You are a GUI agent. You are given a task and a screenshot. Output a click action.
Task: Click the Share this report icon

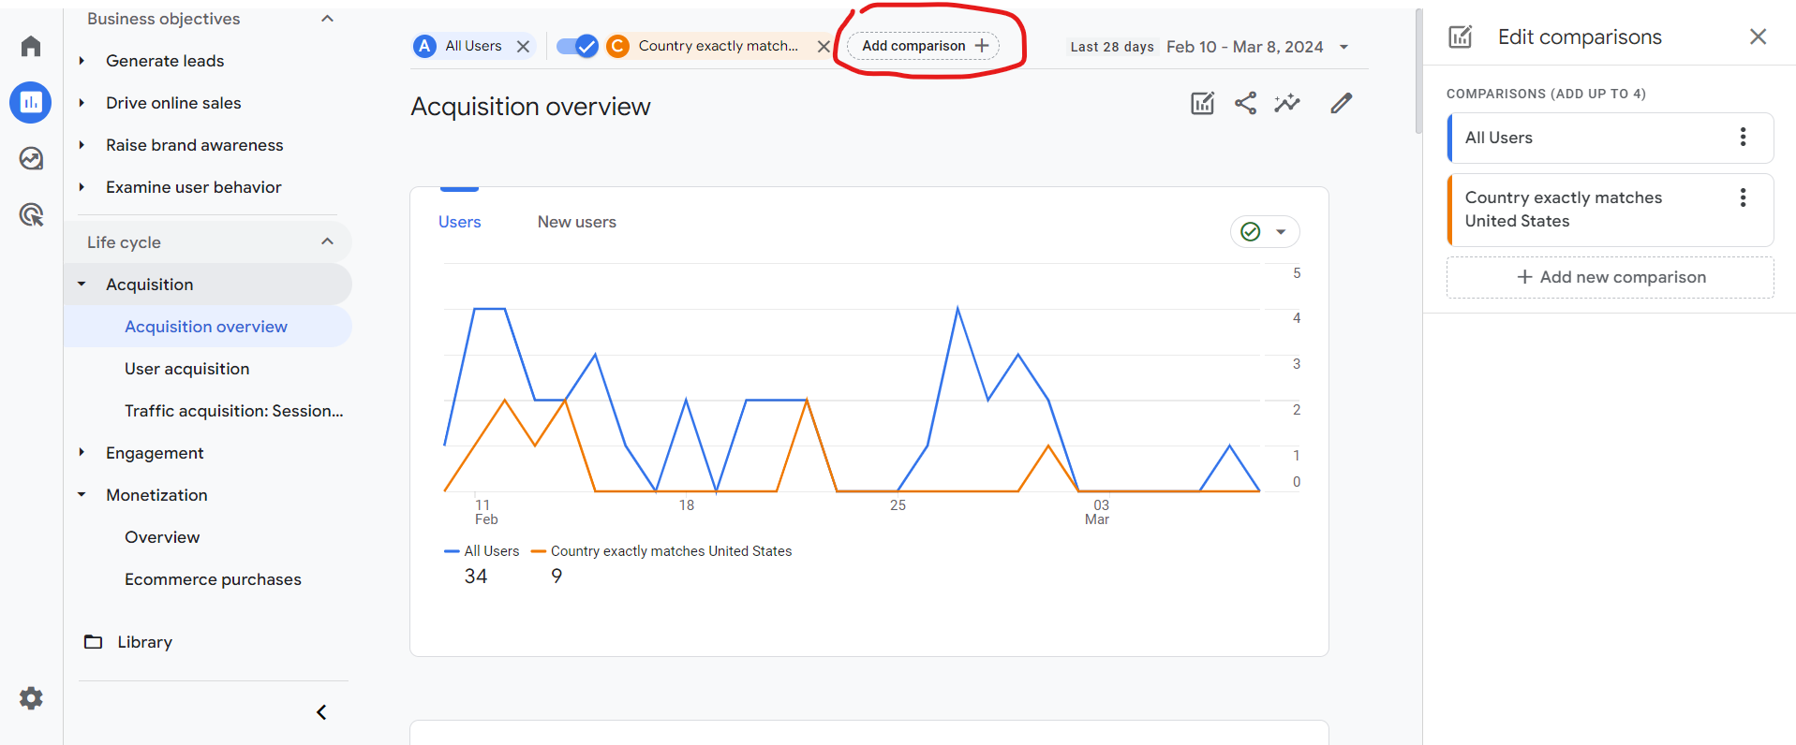(1245, 103)
